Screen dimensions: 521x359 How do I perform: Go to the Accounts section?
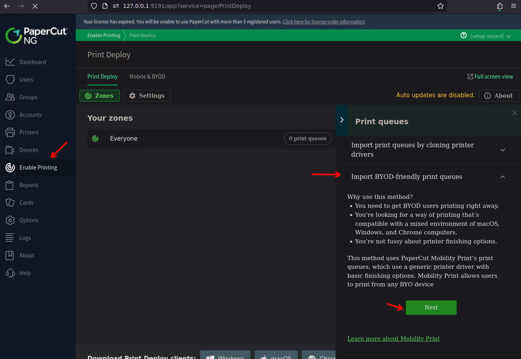[x=30, y=114]
